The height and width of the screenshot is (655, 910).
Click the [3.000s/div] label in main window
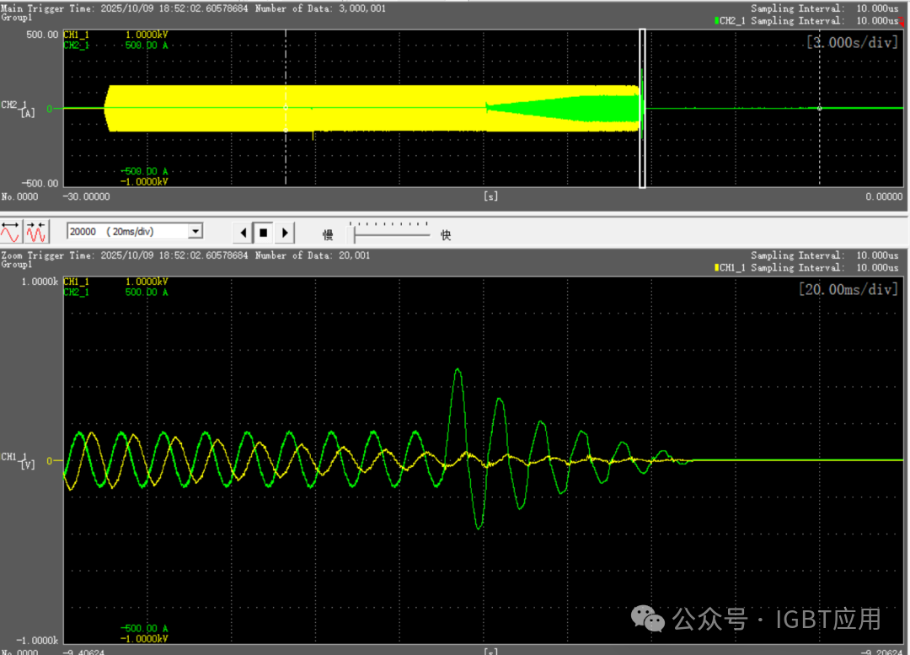(x=852, y=42)
